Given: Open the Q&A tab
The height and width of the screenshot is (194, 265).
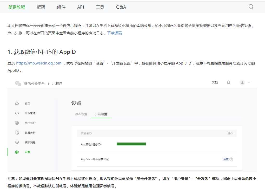Looking at the screenshot, I should 121,7.
